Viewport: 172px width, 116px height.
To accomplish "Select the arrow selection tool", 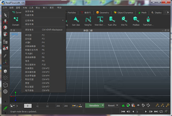I will click(5, 14).
